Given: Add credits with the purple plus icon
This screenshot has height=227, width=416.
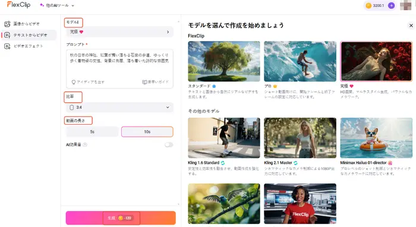Looking at the screenshot, I should [391, 5].
